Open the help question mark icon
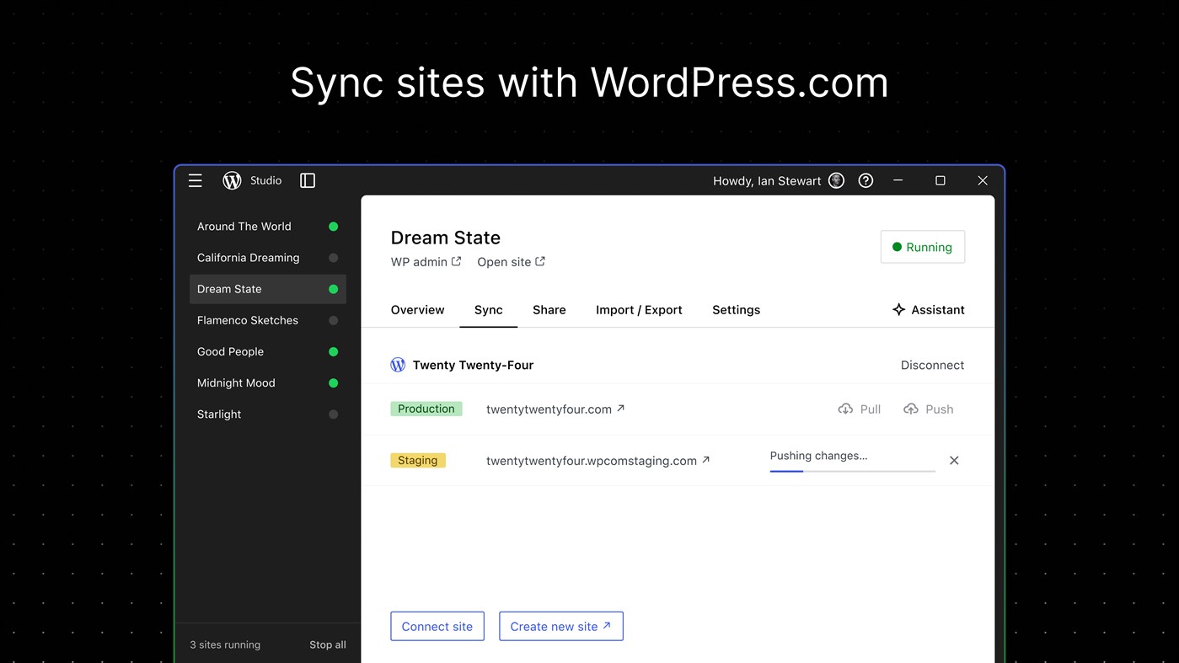 [865, 180]
